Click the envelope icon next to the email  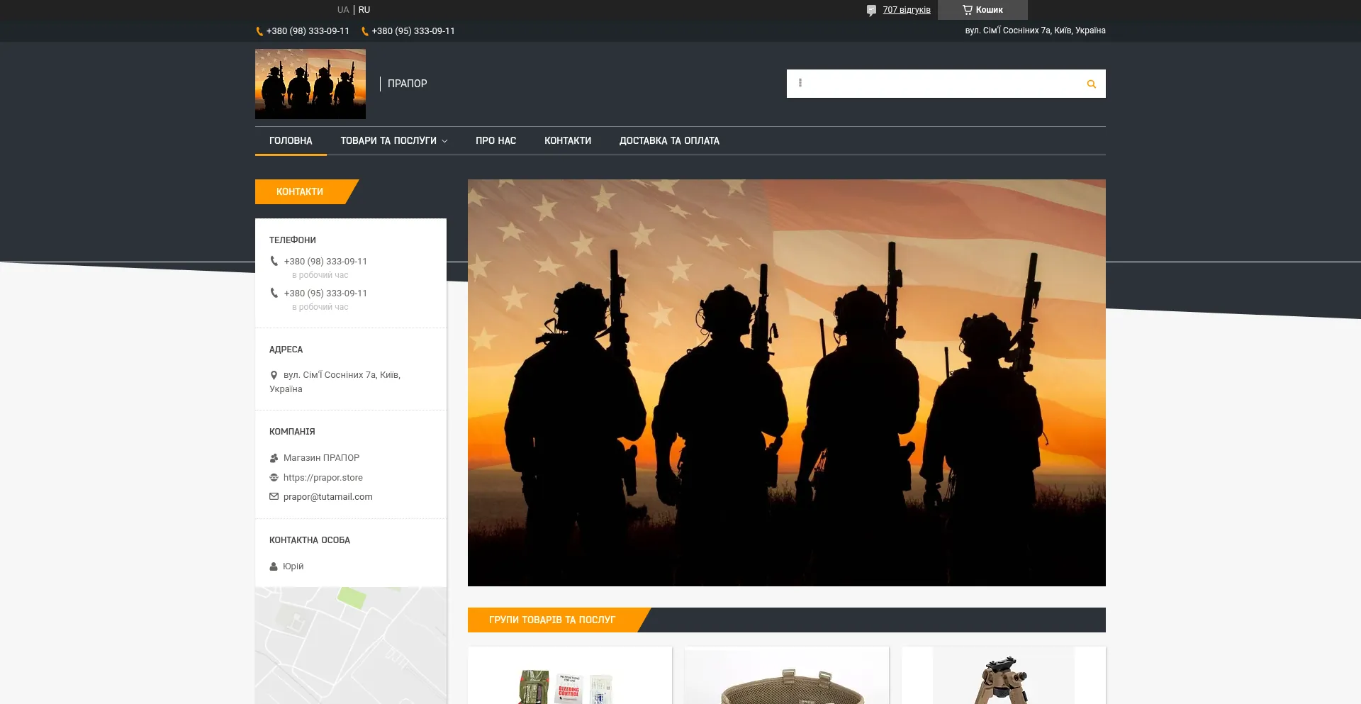274,497
